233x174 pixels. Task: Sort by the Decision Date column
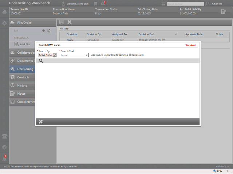point(147,34)
